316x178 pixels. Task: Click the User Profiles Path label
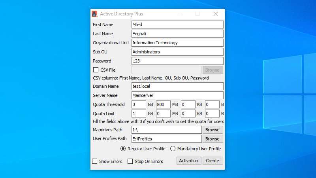(110, 139)
